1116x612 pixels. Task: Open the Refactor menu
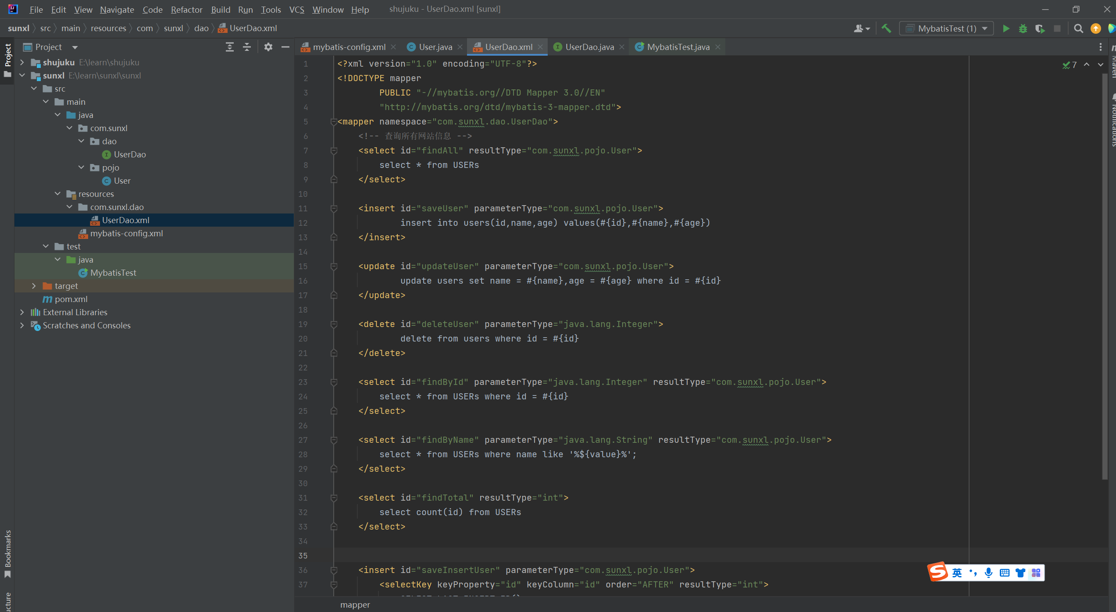186,9
